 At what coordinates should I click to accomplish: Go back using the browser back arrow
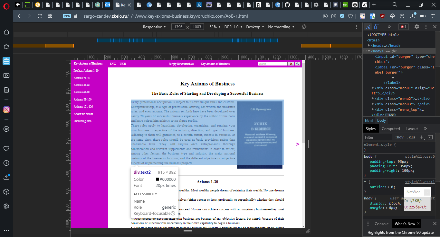(x=19, y=16)
